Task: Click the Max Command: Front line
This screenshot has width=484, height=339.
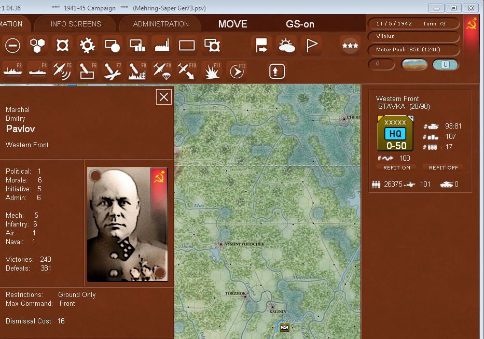Action: point(40,304)
